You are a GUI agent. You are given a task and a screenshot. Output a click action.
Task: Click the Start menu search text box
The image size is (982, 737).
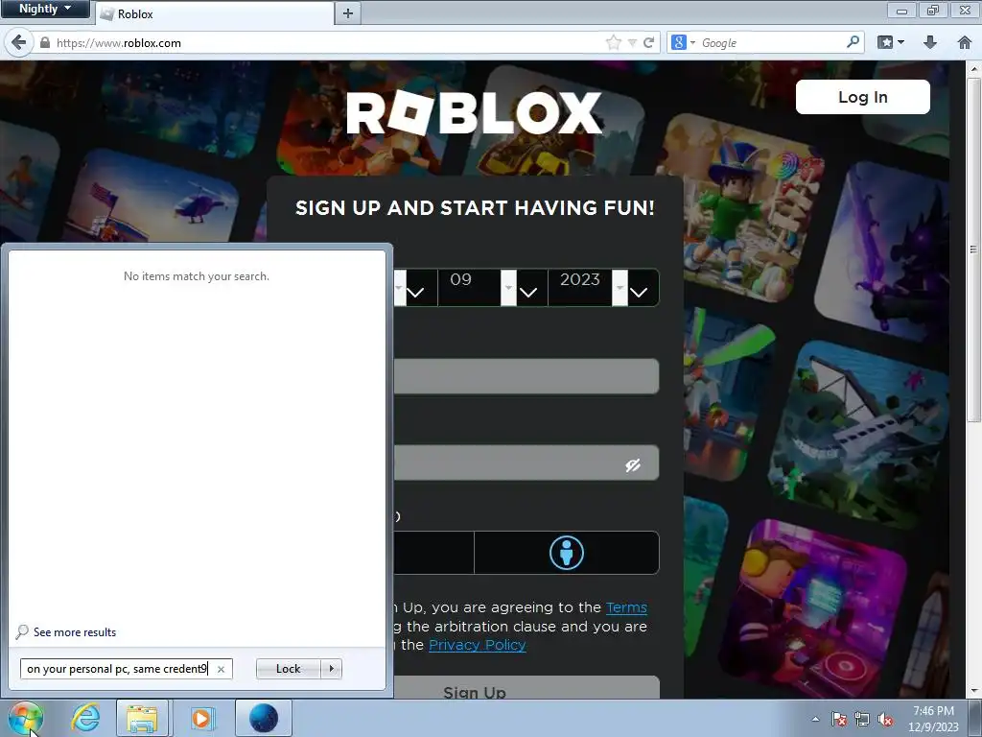tap(118, 669)
